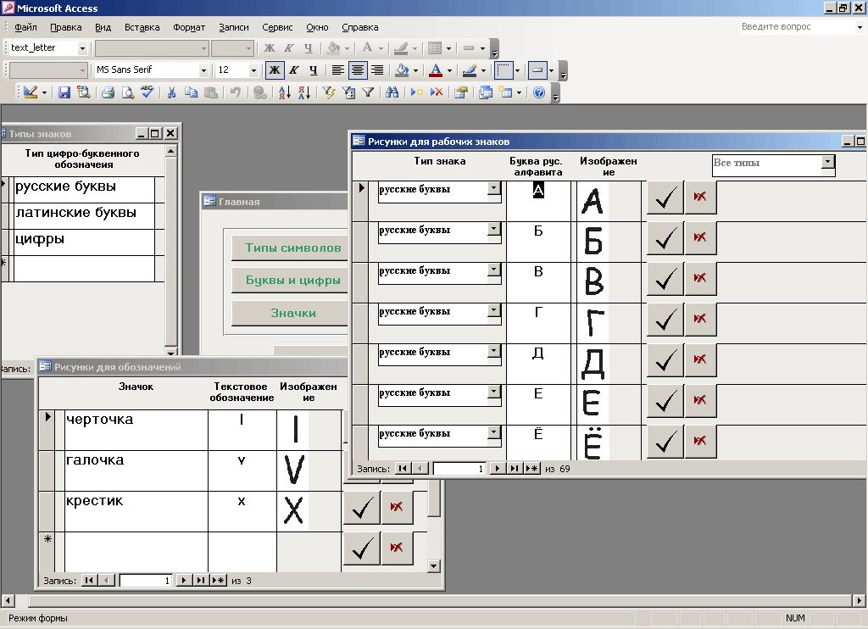Open the 'Все типы' filter combo box
Viewport: 868px width, 629px height.
(x=828, y=162)
